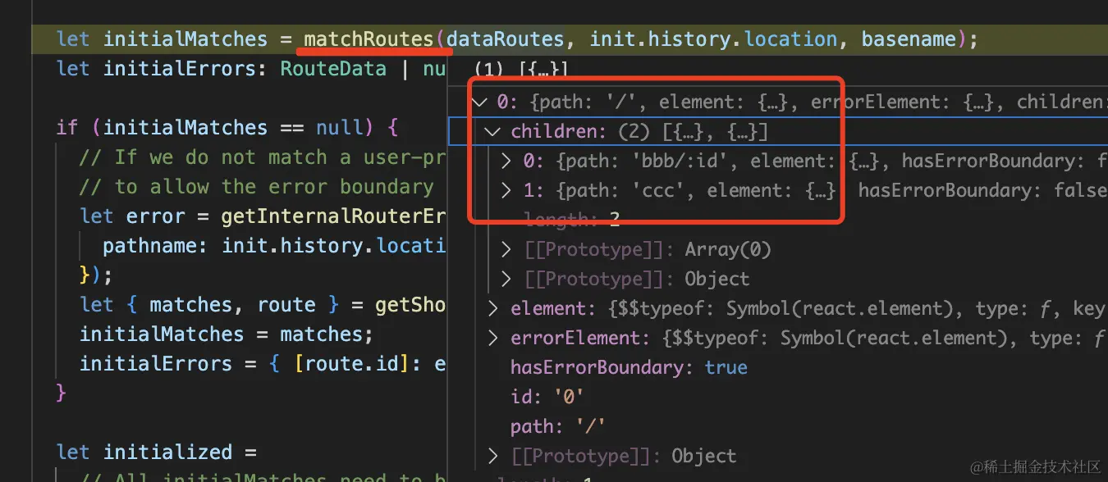Click the basename argument in matchRoutes call

[x=909, y=39]
